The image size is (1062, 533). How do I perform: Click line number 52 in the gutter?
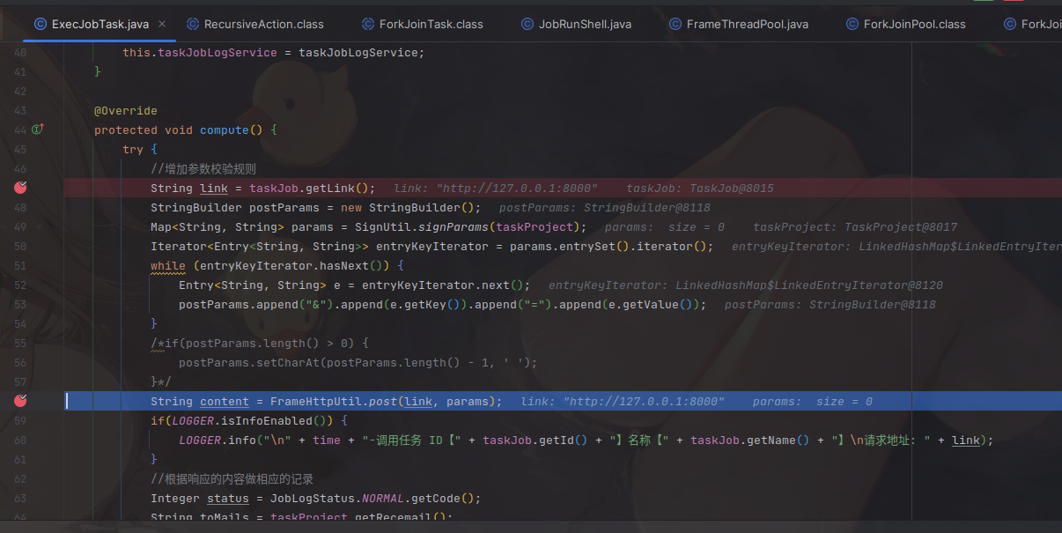click(20, 285)
